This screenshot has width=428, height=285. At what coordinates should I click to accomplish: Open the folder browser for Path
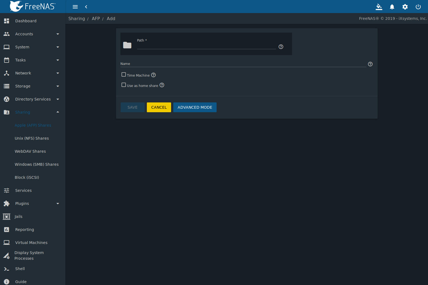coord(127,45)
